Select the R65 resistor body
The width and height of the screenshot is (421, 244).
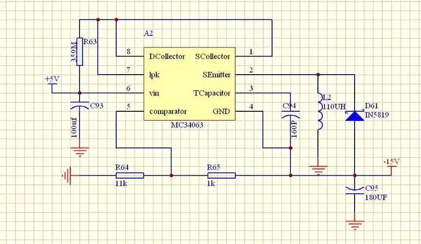point(221,175)
